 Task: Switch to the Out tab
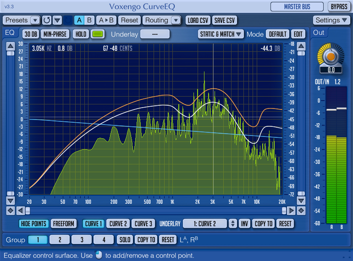319,33
